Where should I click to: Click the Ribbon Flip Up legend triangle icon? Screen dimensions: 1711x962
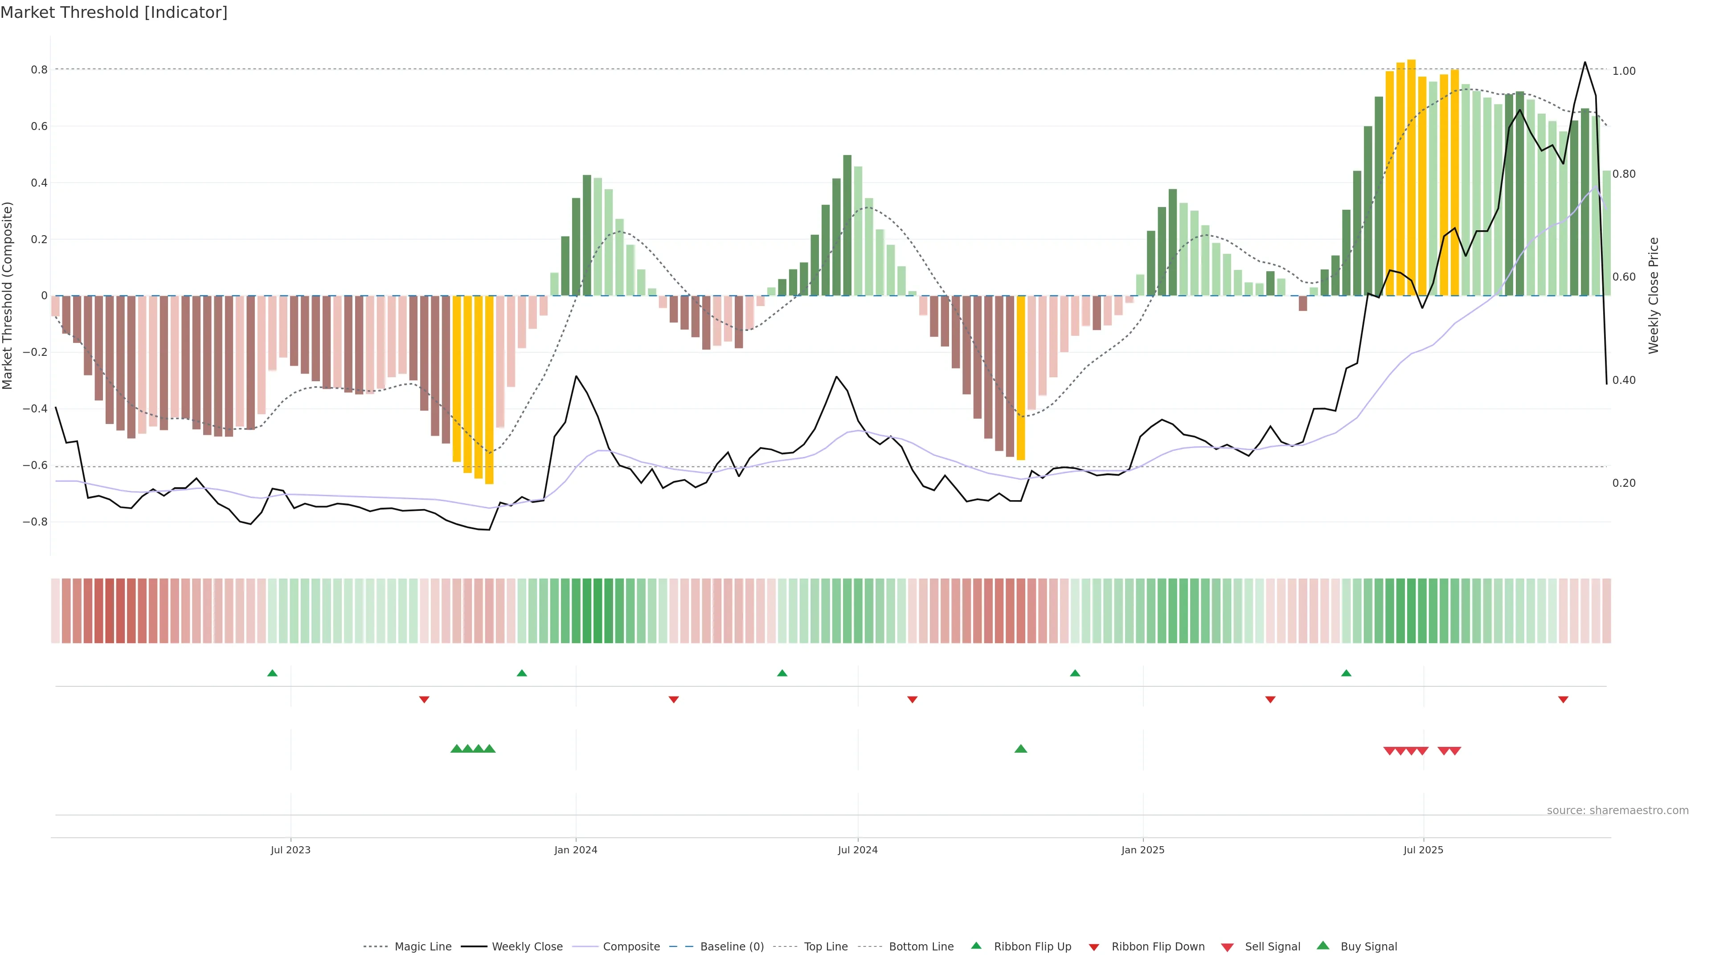click(x=976, y=946)
